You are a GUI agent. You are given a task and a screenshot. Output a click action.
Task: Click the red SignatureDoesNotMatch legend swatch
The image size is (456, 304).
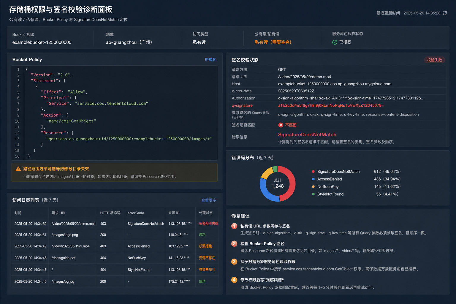(x=313, y=172)
